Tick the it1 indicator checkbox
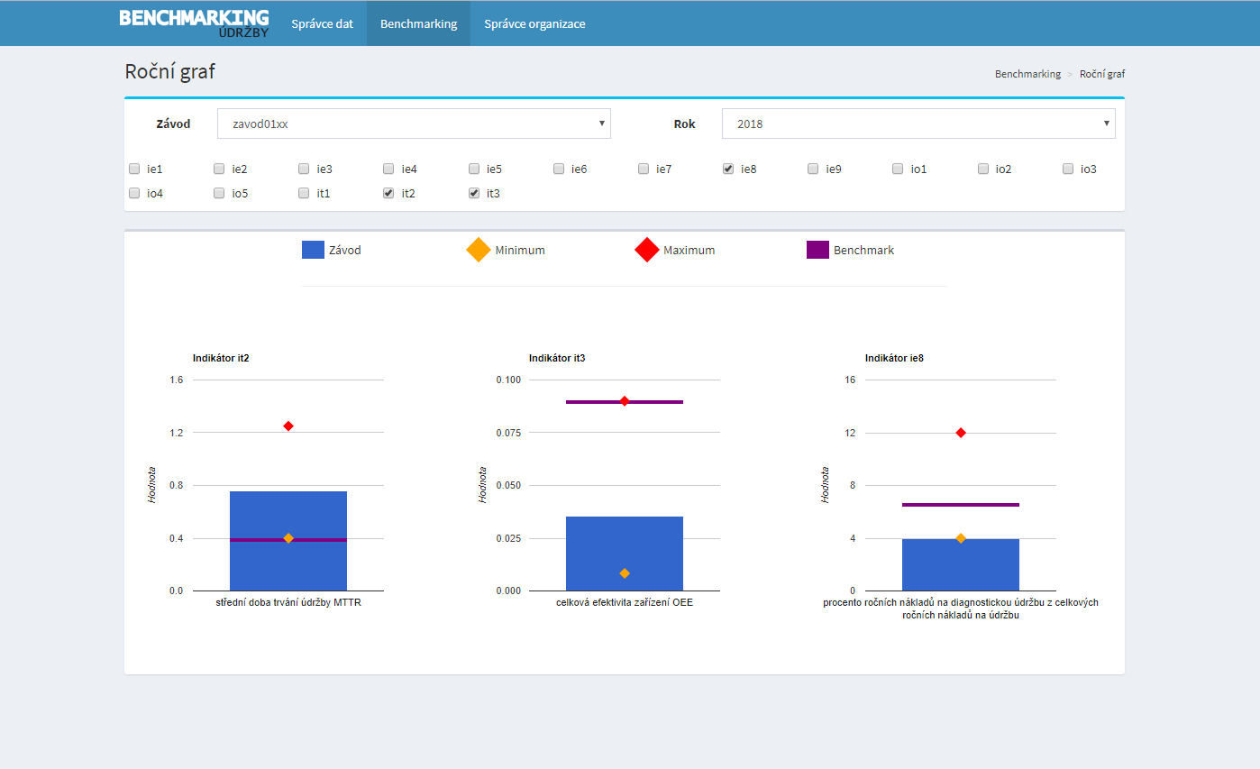1260x769 pixels. 304,193
